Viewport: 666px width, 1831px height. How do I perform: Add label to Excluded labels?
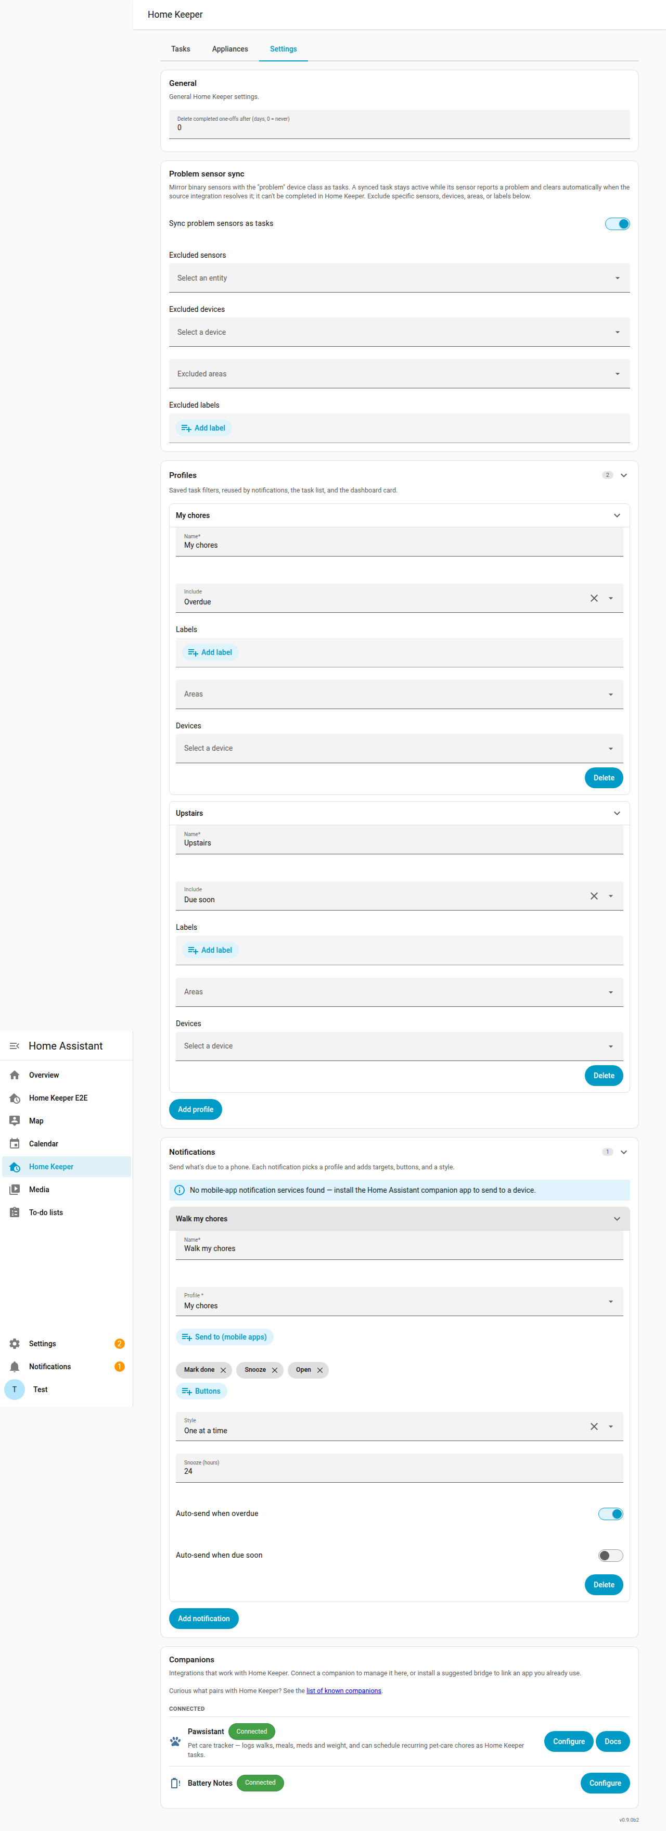point(204,428)
